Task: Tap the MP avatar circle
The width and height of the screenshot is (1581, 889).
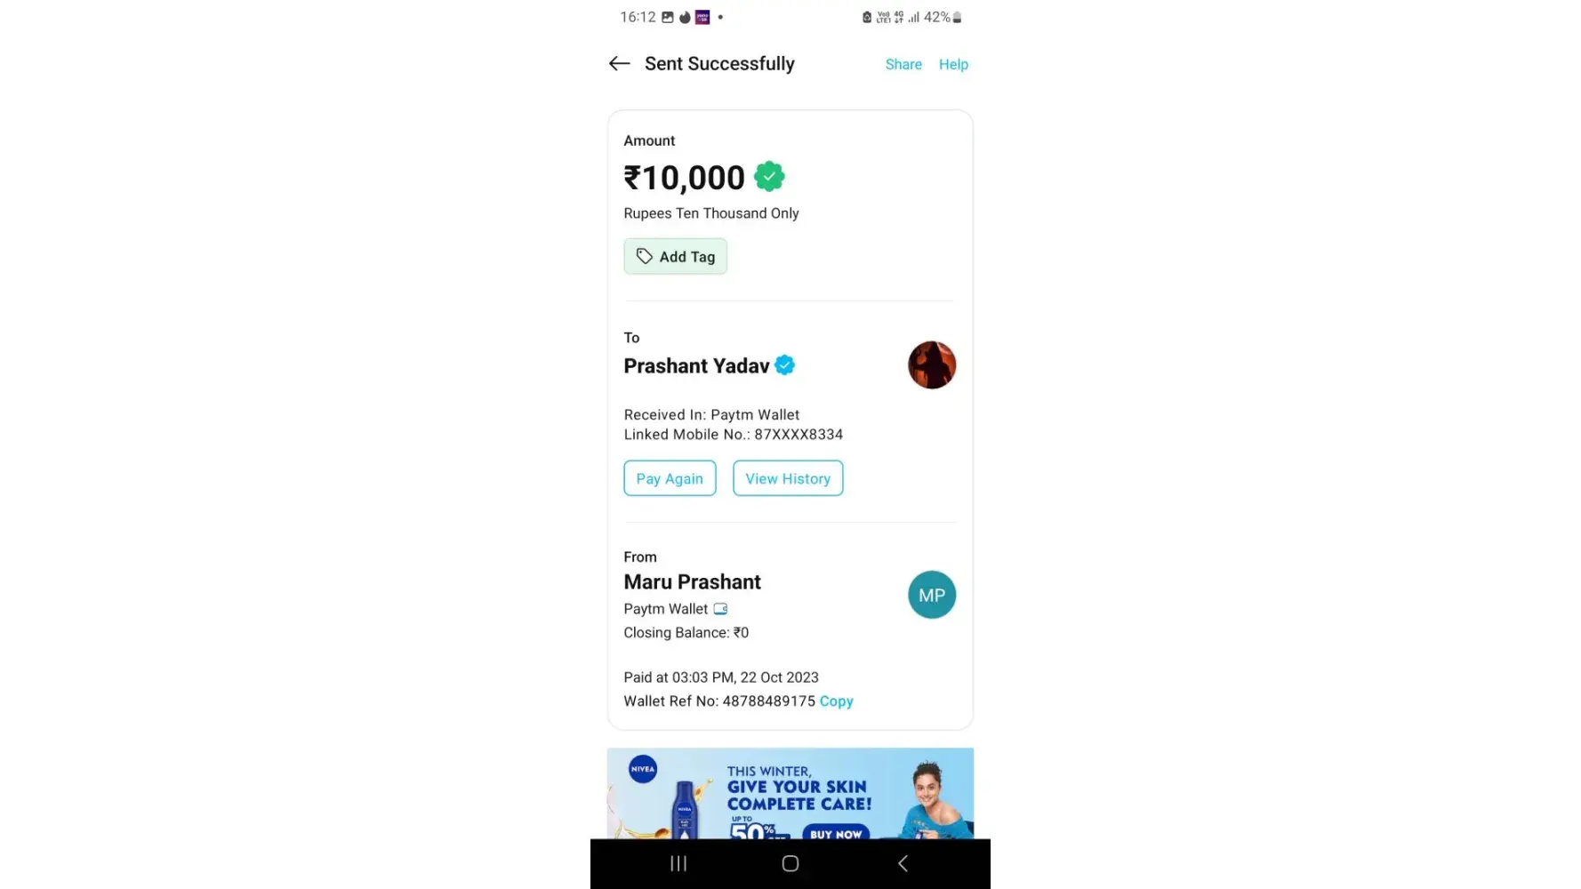Action: 931,595
